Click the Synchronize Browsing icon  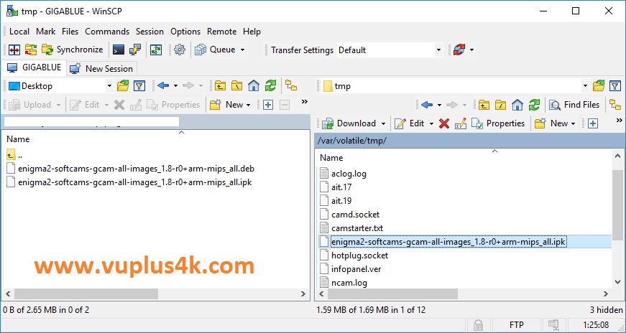pos(31,50)
